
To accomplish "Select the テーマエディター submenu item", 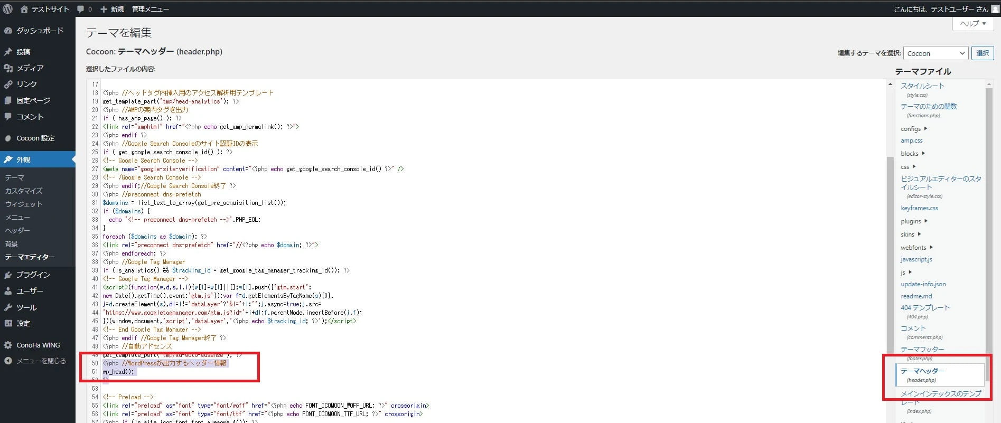I will pyautogui.click(x=30, y=257).
